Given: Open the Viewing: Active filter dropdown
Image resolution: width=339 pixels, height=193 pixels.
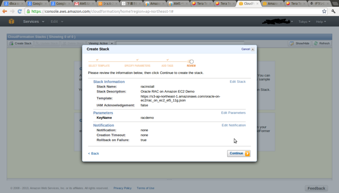Looking at the screenshot, I should point(100,43).
